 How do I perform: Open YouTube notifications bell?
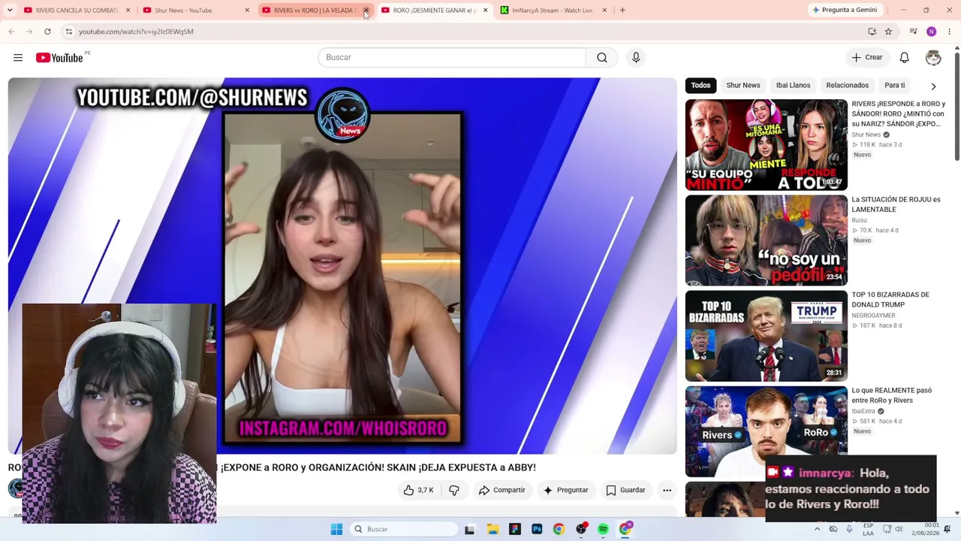pyautogui.click(x=905, y=58)
